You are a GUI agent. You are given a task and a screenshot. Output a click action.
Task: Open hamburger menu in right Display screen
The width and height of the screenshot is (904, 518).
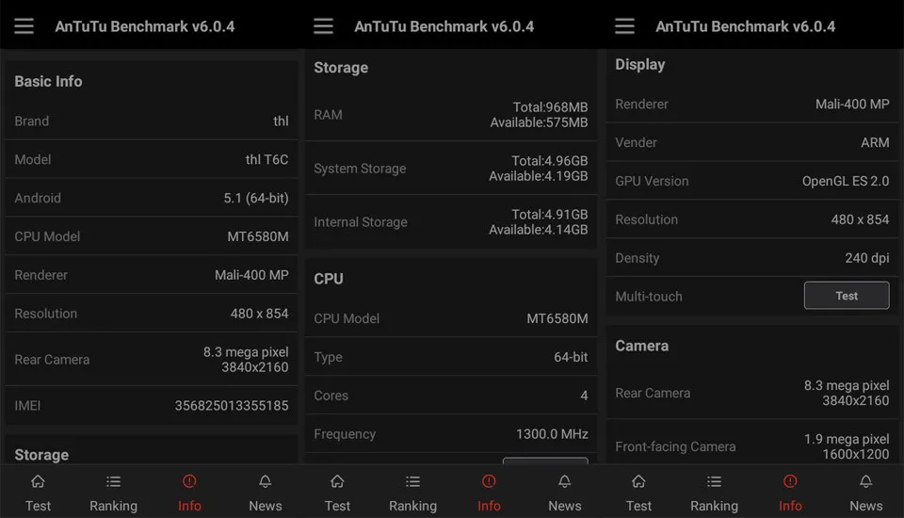click(624, 26)
